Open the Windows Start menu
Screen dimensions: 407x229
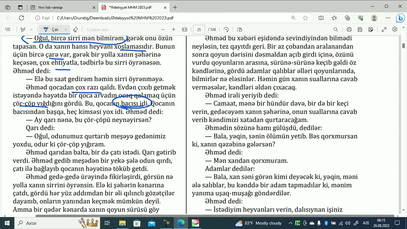[7, 223]
